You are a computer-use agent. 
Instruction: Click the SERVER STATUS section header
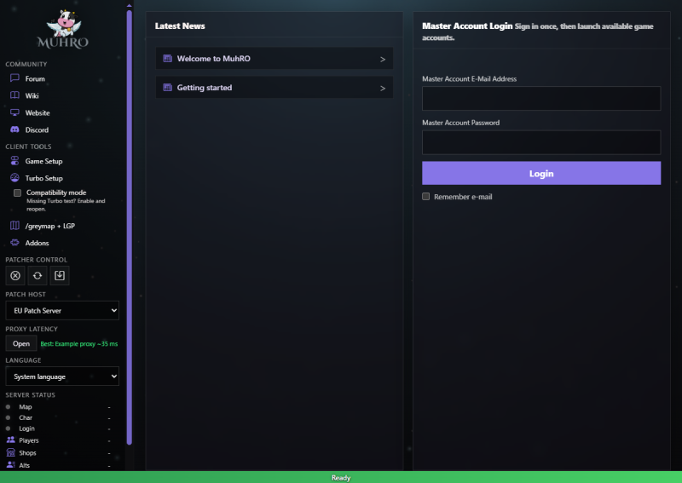[30, 394]
